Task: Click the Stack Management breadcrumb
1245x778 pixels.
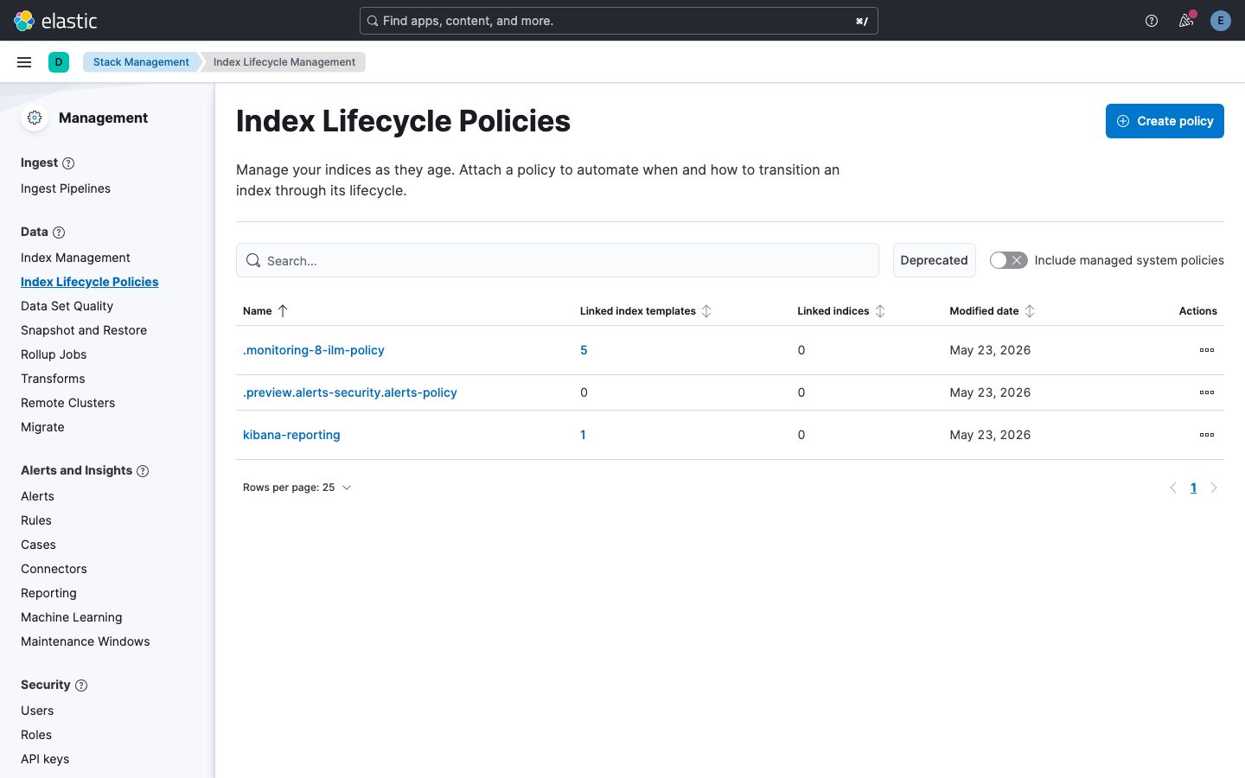Action: point(141,62)
